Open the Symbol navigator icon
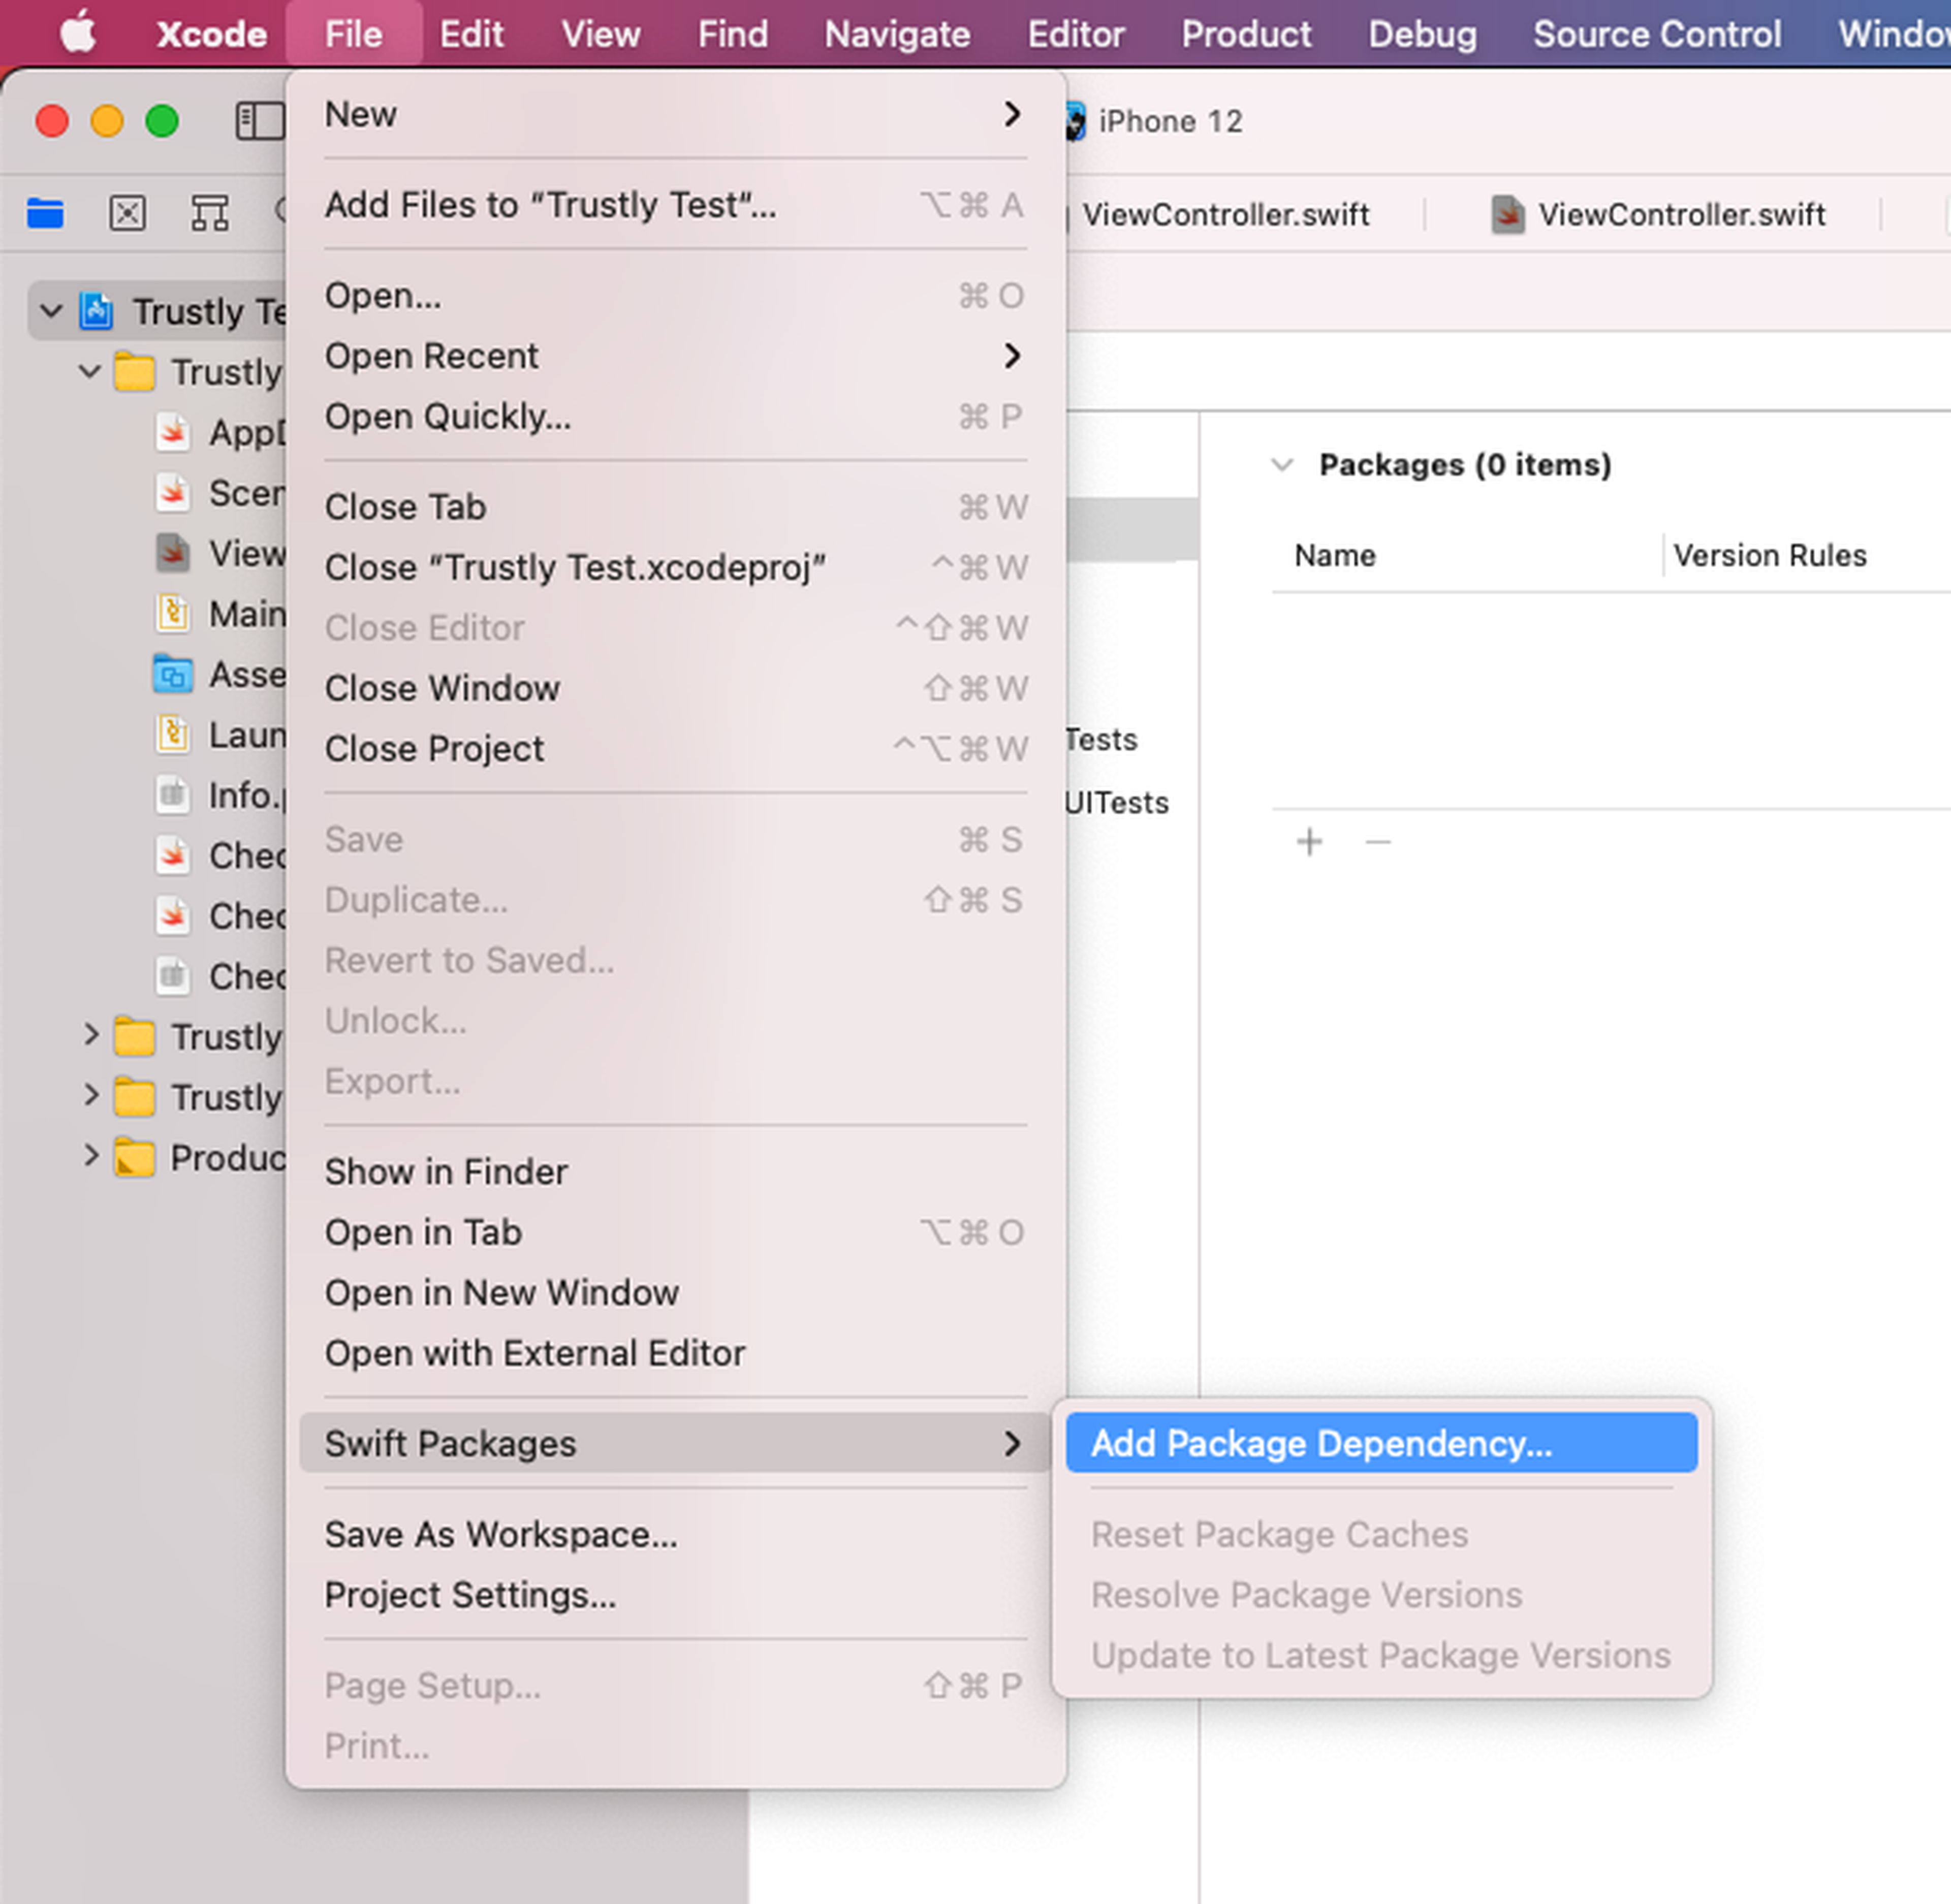 [210, 213]
